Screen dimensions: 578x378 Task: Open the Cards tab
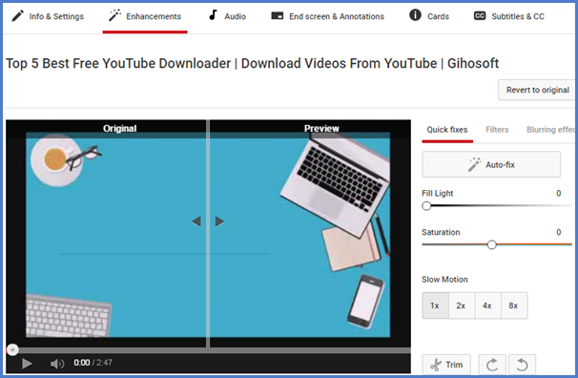(x=429, y=16)
